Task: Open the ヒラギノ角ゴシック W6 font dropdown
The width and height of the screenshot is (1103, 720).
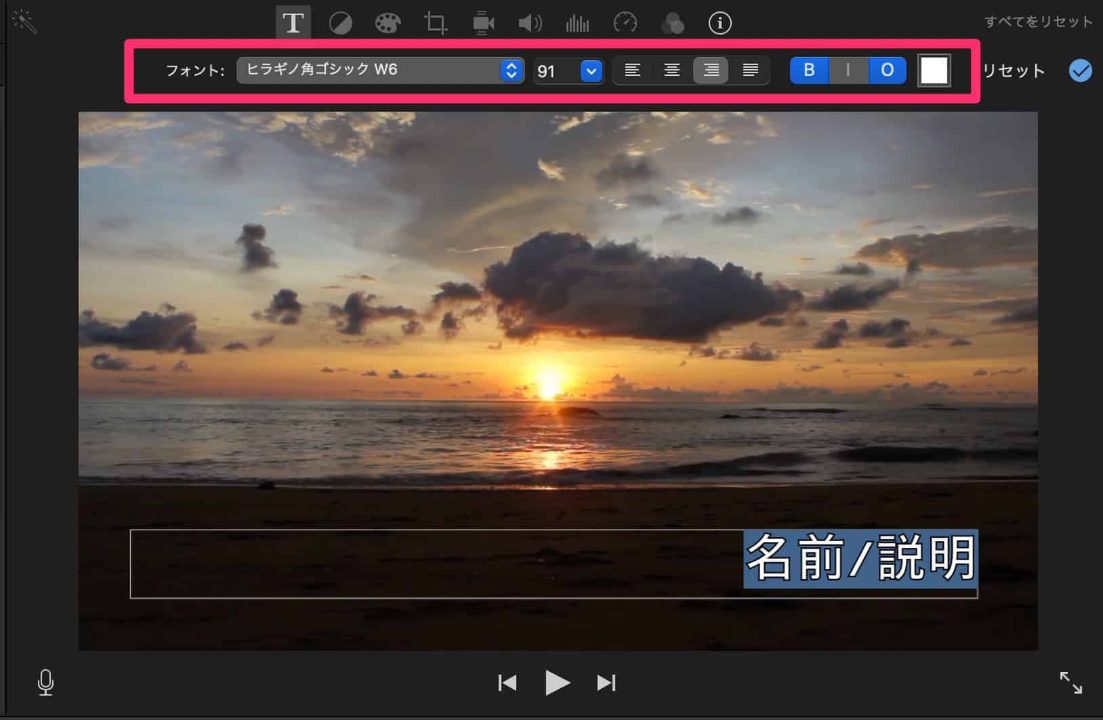Action: (379, 70)
